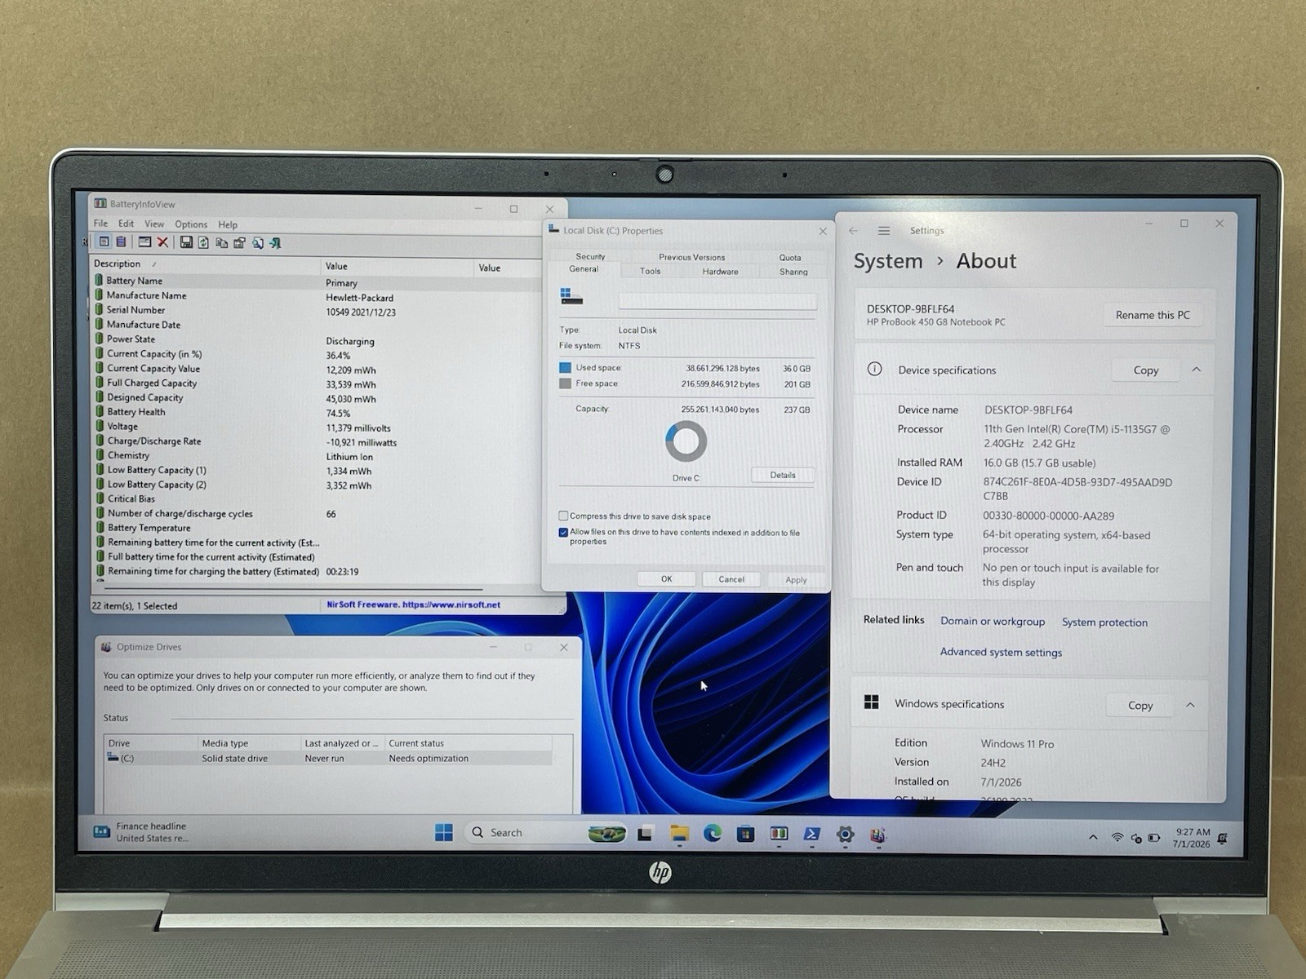The width and height of the screenshot is (1306, 979).
Task: Select the (C:) drive row in Optimize Drives
Action: point(328,758)
